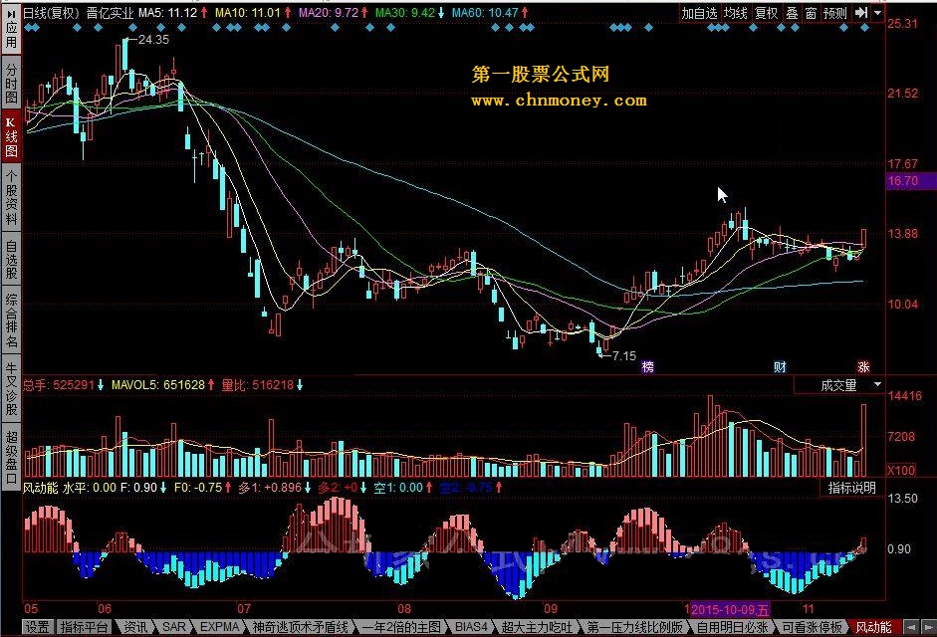Click the indicator tabs scroll-right arrow
This screenshot has width=937, height=637.
928,627
